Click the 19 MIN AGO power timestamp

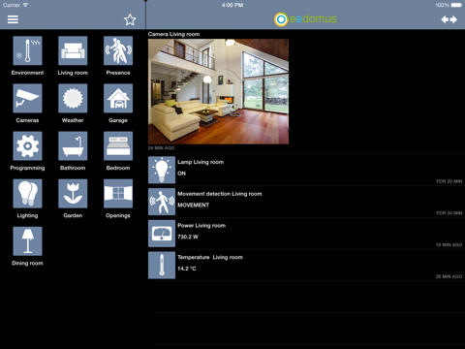[449, 244]
